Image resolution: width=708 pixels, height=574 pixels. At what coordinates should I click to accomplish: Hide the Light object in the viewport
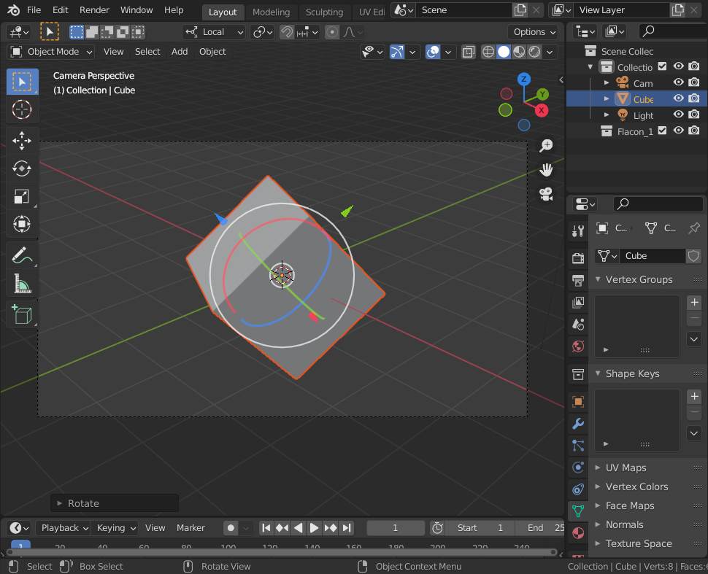click(678, 115)
